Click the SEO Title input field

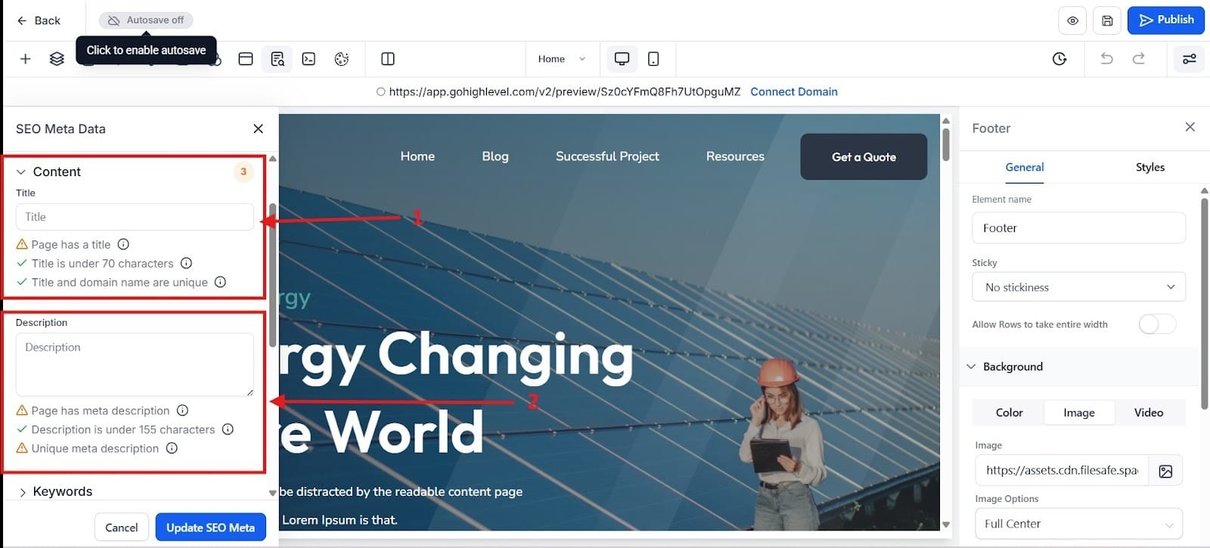[135, 217]
